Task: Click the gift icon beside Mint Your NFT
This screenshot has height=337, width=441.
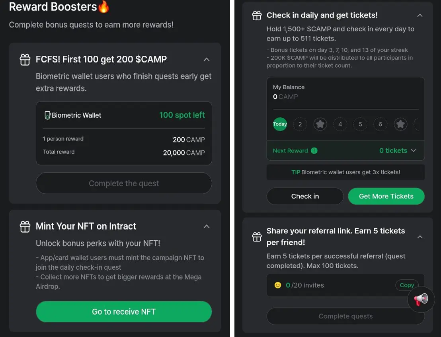Action: tap(25, 226)
